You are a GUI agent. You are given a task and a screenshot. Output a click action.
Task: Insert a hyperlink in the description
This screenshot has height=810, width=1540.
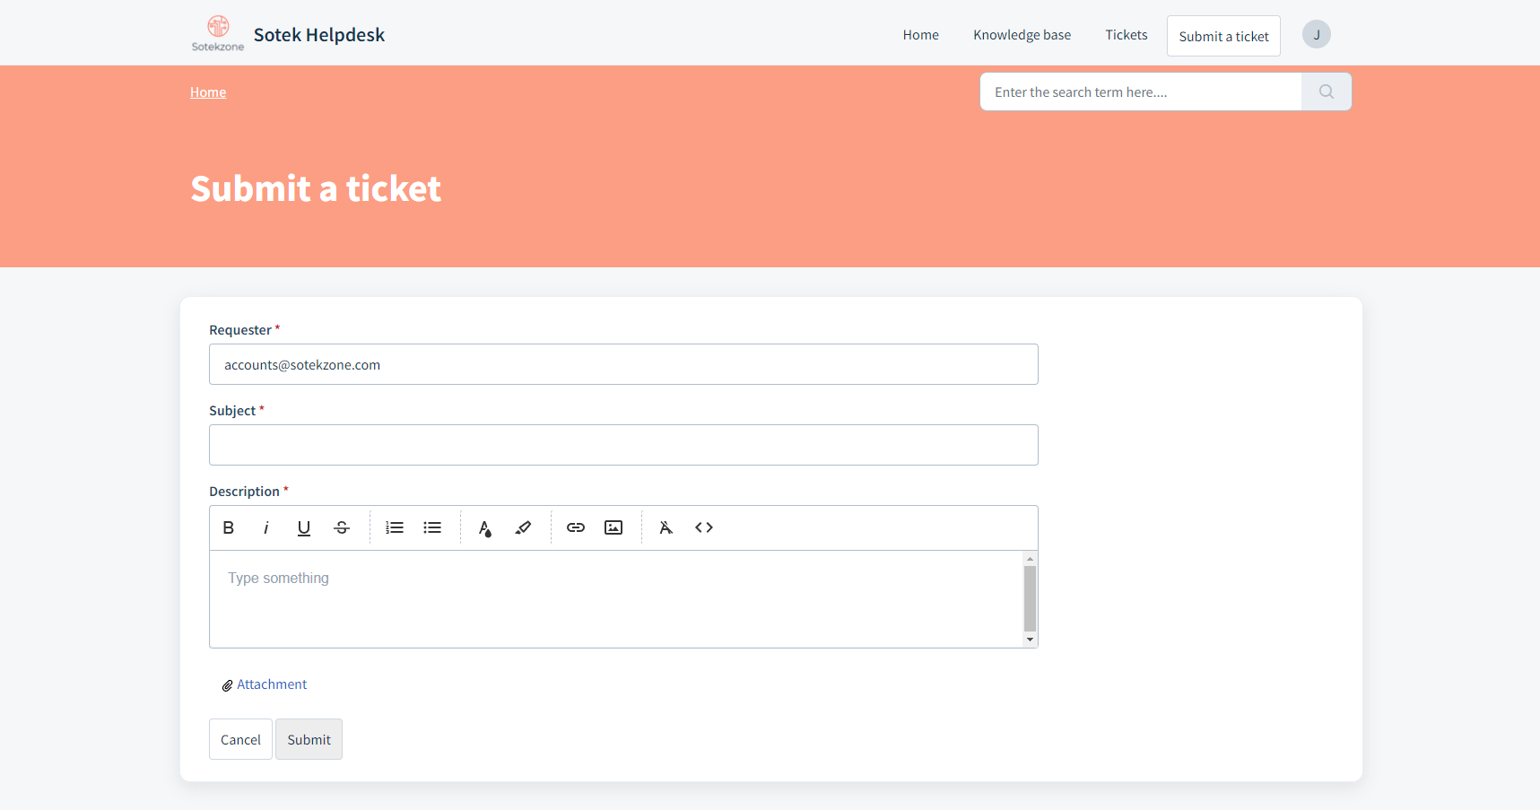[x=575, y=527]
